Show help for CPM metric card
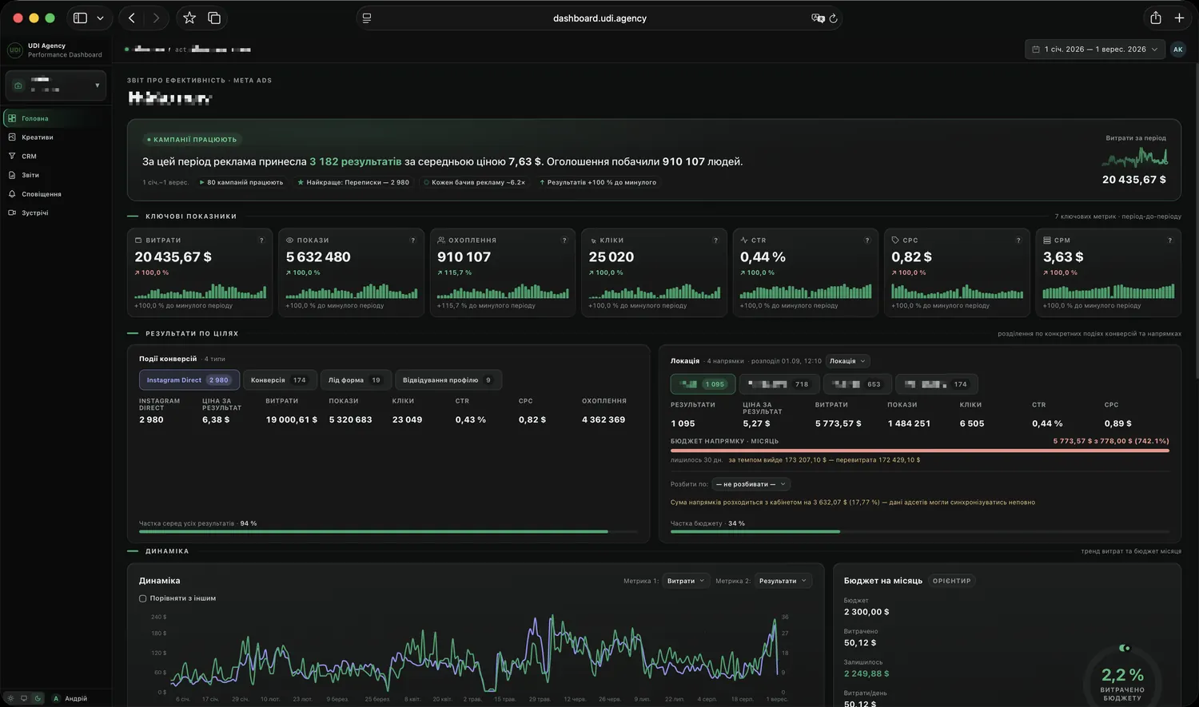Viewport: 1199px width, 707px height. [1170, 240]
